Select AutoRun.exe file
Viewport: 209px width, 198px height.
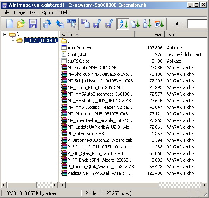pos(80,48)
